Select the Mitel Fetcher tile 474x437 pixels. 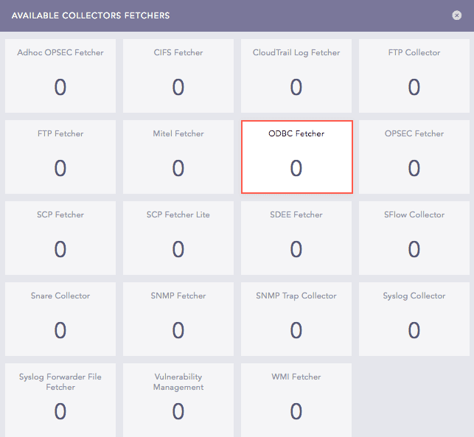pos(178,157)
